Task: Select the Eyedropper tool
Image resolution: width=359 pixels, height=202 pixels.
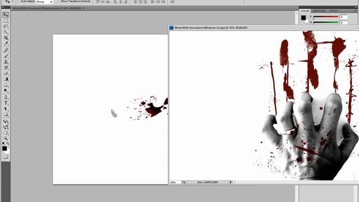Action: point(6,44)
